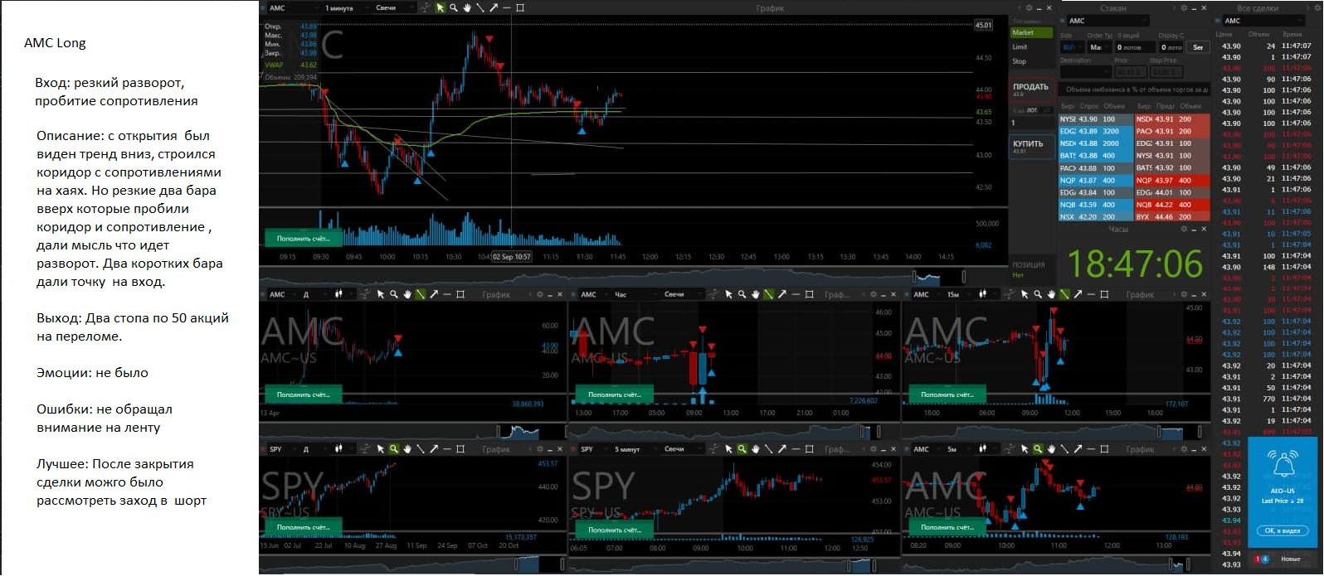This screenshot has width=1324, height=576.
Task: Pick the arrow drawing tool on main chart
Action: pyautogui.click(x=494, y=7)
